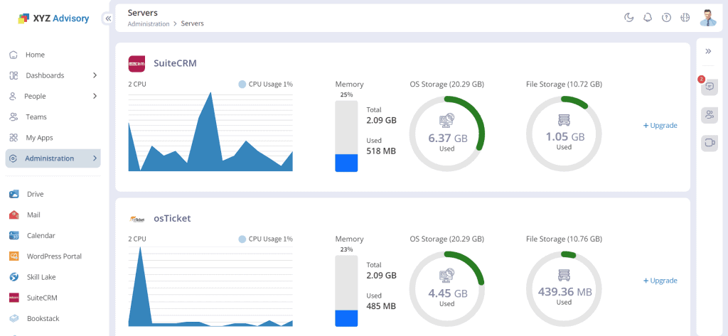The image size is (728, 336).
Task: Click osTicket memory usage bar
Action: [346, 291]
